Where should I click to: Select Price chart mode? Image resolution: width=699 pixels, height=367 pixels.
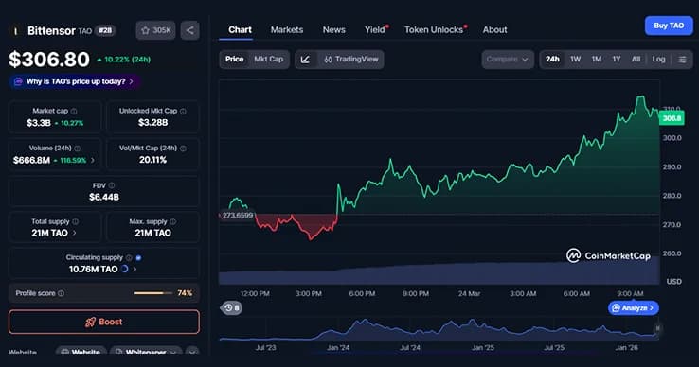point(235,60)
